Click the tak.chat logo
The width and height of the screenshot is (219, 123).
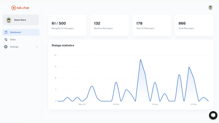20,8
